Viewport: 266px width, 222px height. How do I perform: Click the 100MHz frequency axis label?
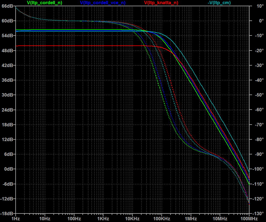point(249,219)
